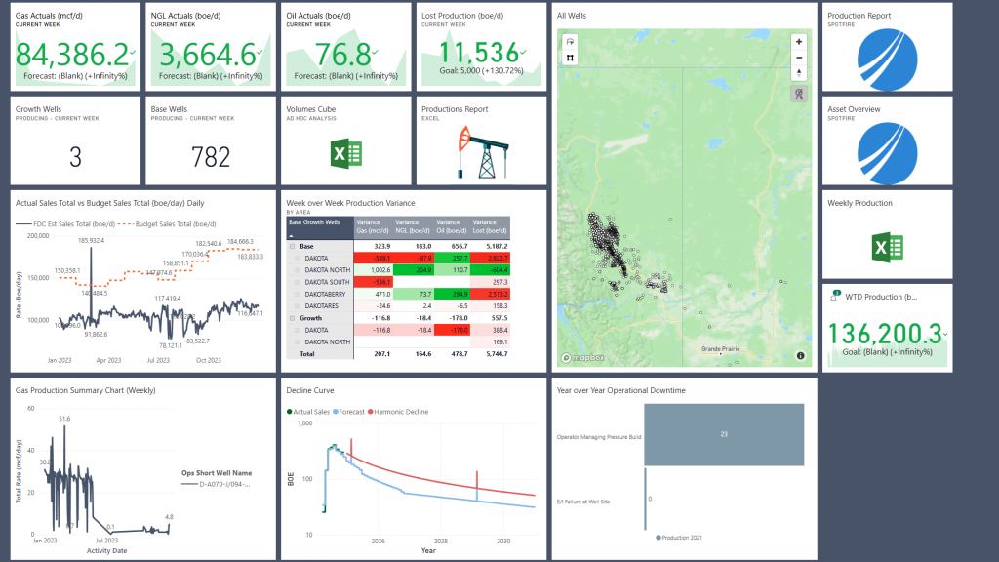The height and width of the screenshot is (562, 999).
Task: Select the Operator Managing Pressure Build bar
Action: (723, 434)
